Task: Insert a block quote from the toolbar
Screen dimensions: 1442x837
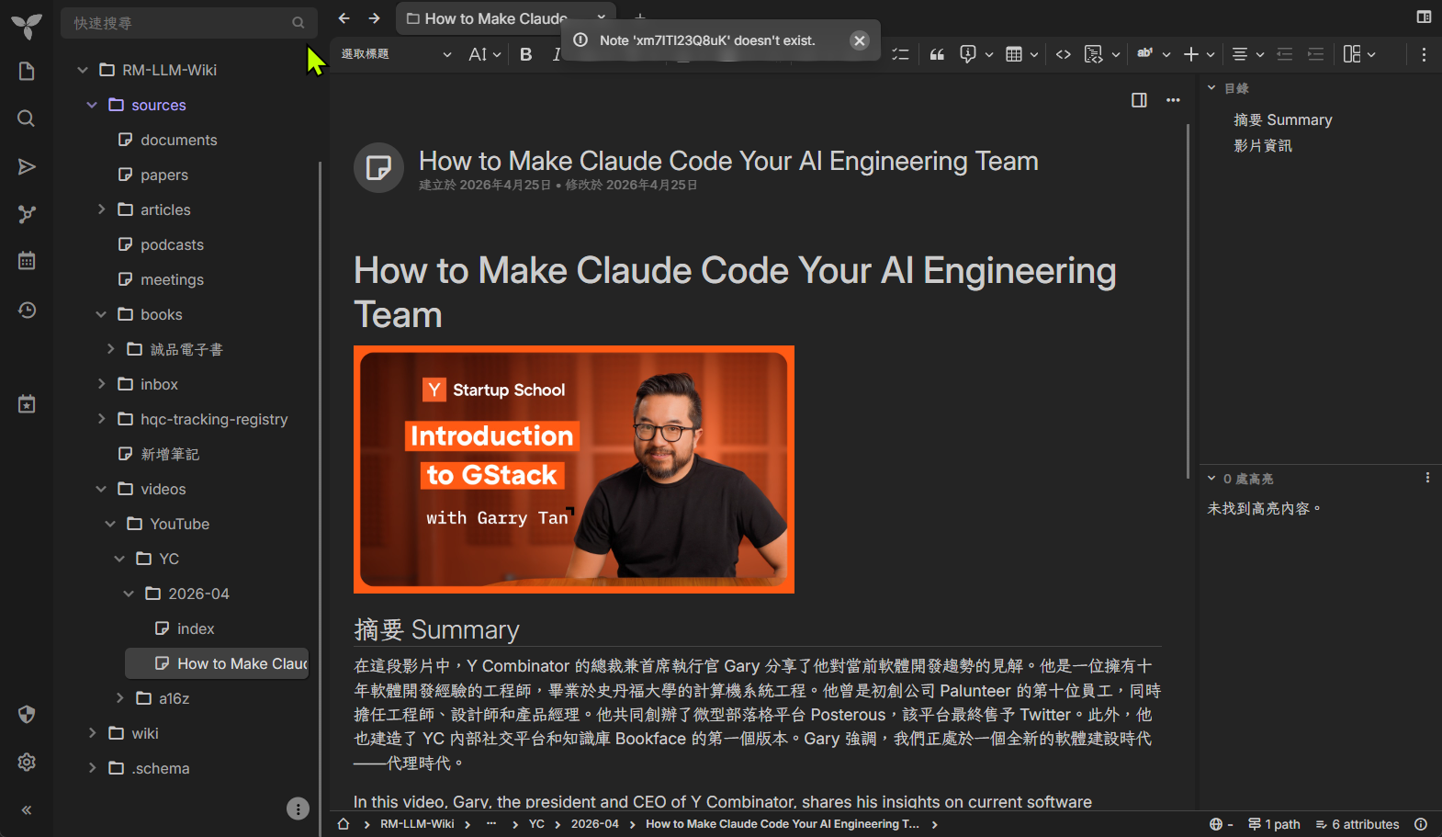Action: click(937, 54)
